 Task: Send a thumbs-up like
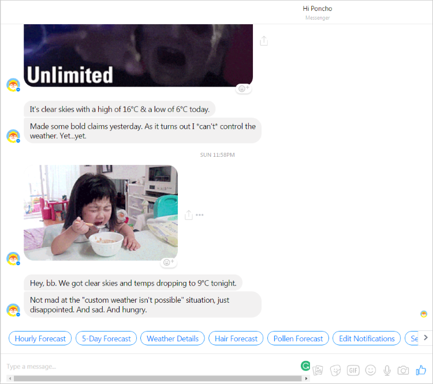(421, 370)
